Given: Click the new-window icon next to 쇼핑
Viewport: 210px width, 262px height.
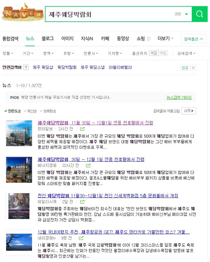Looking at the screenshot, I should [149, 39].
